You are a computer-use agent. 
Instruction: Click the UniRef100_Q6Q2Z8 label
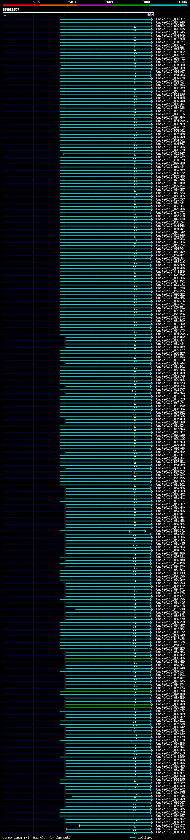tap(170, 91)
